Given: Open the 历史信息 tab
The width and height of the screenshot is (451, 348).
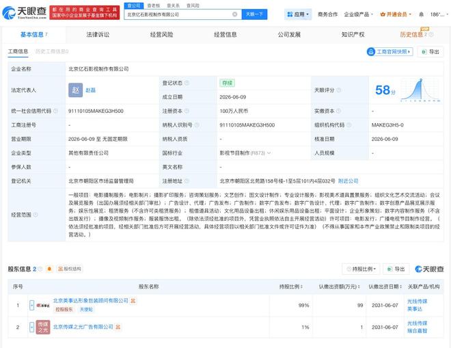Looking at the screenshot, I should coord(411,35).
